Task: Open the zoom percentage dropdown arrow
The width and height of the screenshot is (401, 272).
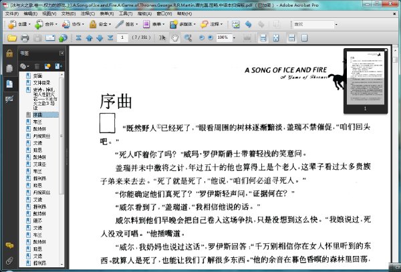Action: pos(234,38)
